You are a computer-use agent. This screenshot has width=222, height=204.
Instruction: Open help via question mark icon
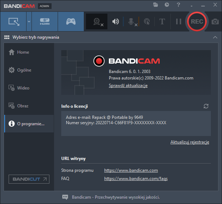coord(178,5)
